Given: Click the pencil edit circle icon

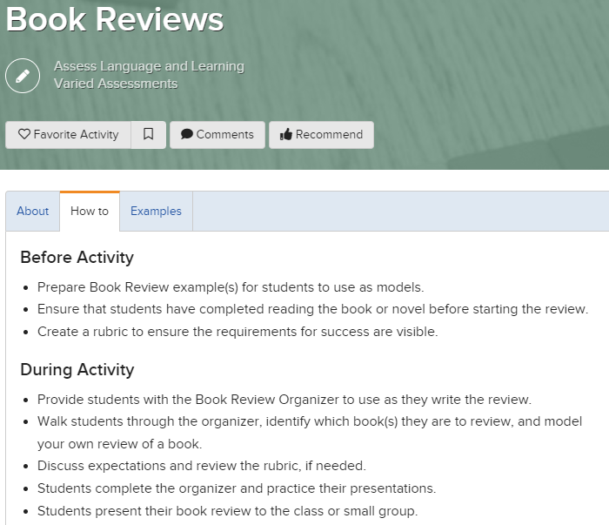Looking at the screenshot, I should pyautogui.click(x=23, y=76).
